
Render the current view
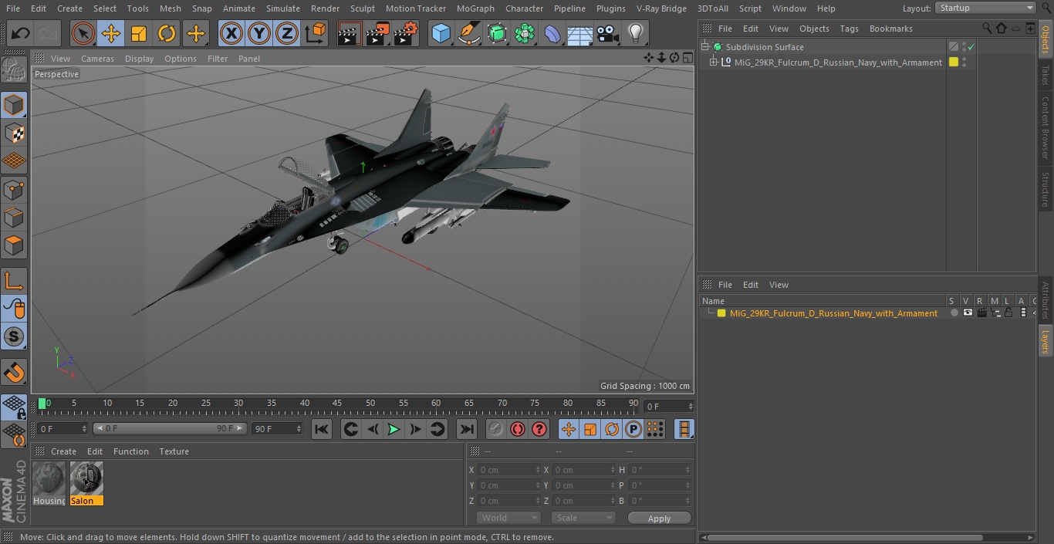pyautogui.click(x=350, y=33)
